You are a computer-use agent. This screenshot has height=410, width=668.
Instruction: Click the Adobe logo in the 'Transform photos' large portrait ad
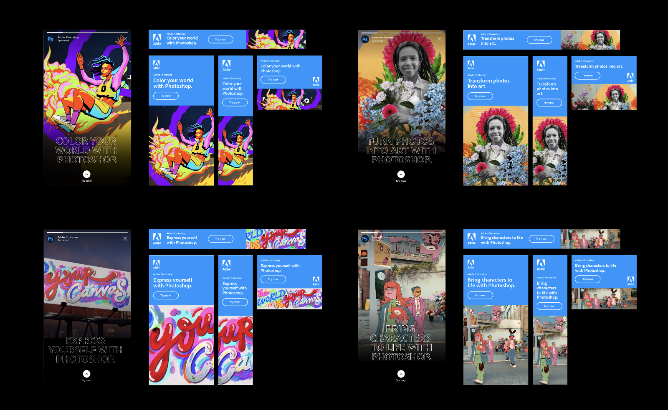point(471,65)
